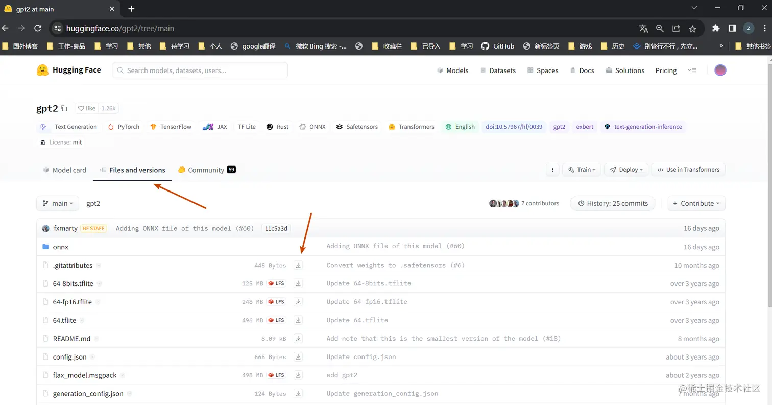View site information in the address bar
The height and width of the screenshot is (405, 772).
tap(57, 29)
